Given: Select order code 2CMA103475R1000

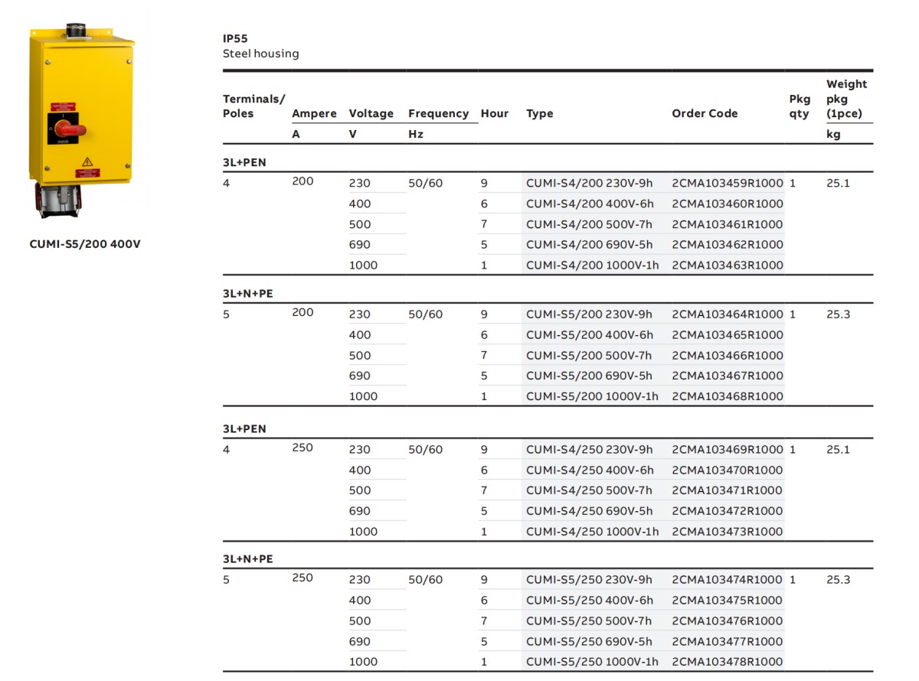Looking at the screenshot, I should pos(728,601).
